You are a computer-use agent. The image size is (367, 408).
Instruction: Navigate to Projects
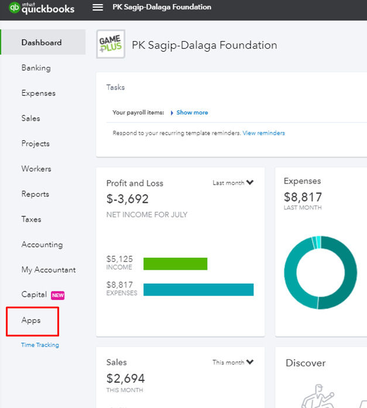pos(36,144)
